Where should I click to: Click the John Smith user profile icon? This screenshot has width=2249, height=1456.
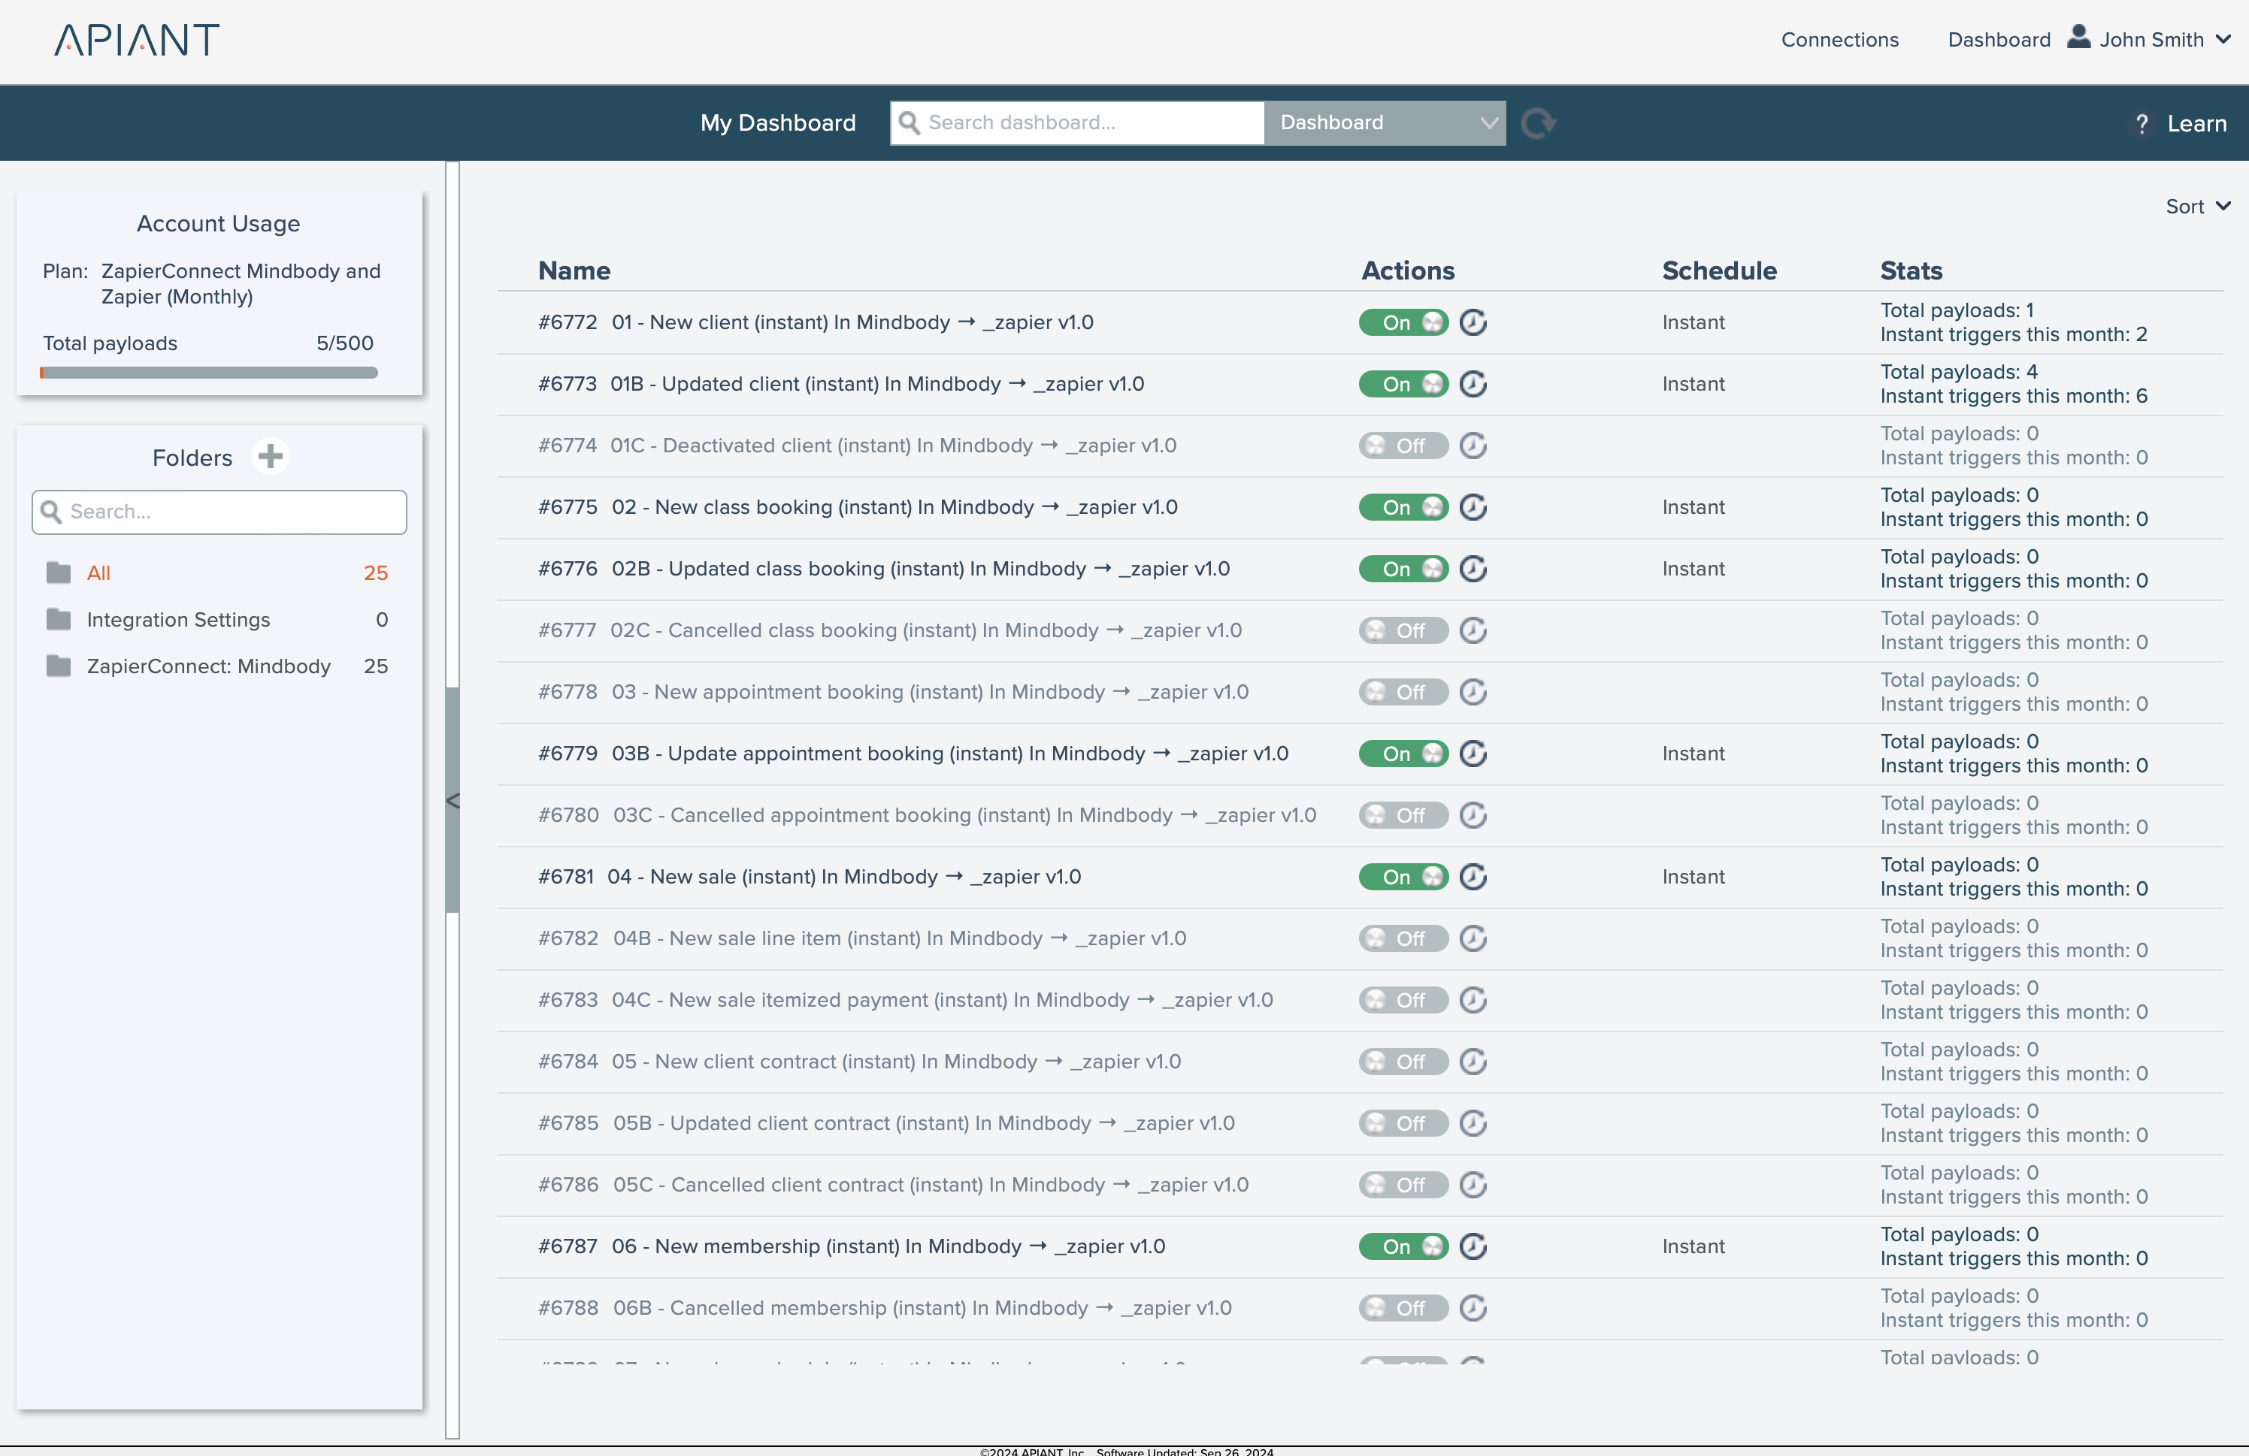[x=2078, y=38]
